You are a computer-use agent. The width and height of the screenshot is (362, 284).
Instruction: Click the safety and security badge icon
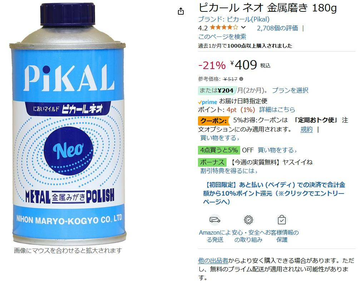pyautogui.click(x=248, y=220)
